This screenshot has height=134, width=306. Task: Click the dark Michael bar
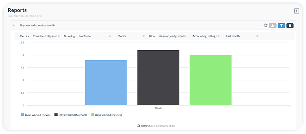(x=158, y=78)
